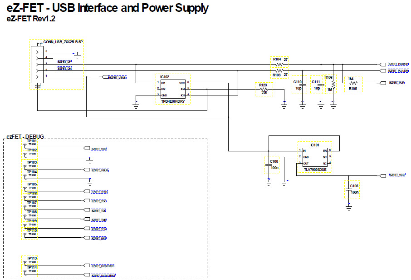This screenshot has height=280, width=411.
Task: Click the EZFET_VBUS net flag
Action: [x=99, y=170]
